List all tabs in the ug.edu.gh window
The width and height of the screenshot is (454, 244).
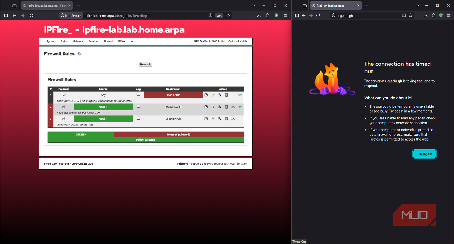click(x=417, y=6)
